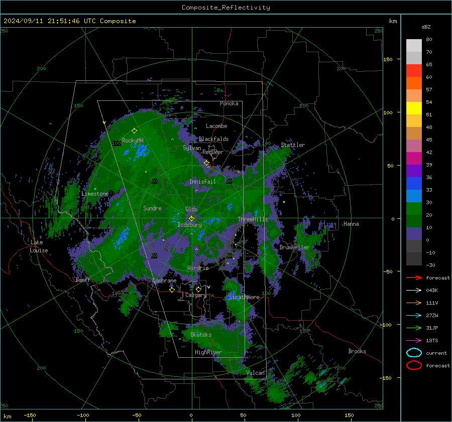452x422 pixels.
Task: Click the white plus marker west of Hanna
Action: [284, 202]
